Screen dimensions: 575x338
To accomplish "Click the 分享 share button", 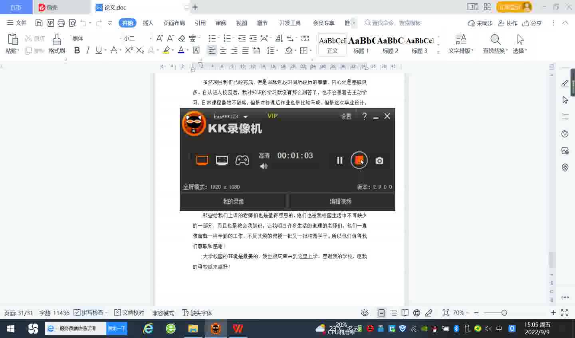I will pyautogui.click(x=532, y=23).
